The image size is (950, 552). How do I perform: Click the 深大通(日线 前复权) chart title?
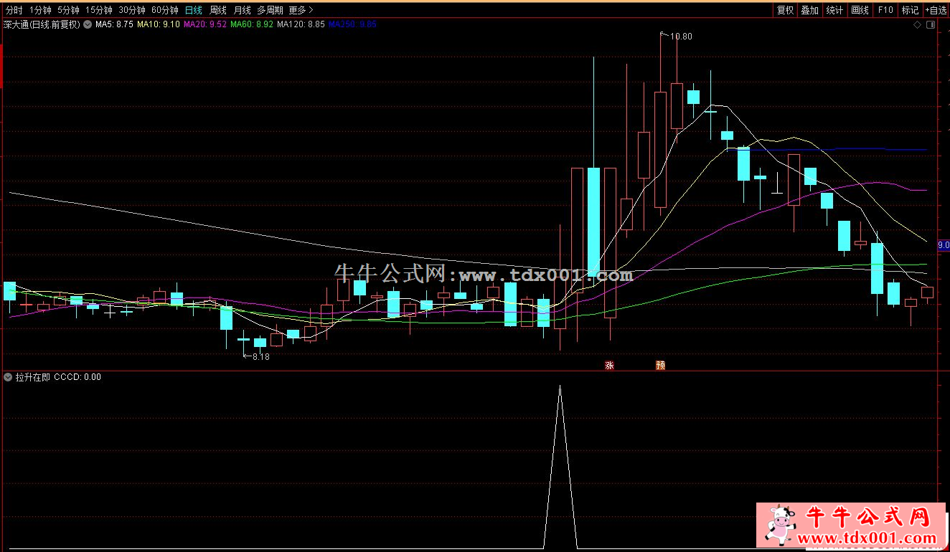tap(42, 24)
